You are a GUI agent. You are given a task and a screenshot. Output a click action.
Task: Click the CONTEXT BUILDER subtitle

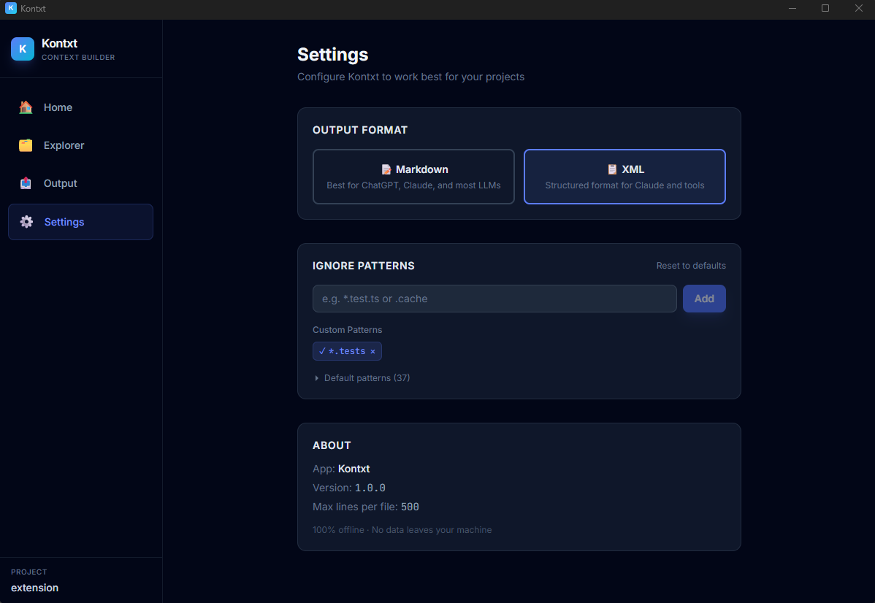[78, 58]
